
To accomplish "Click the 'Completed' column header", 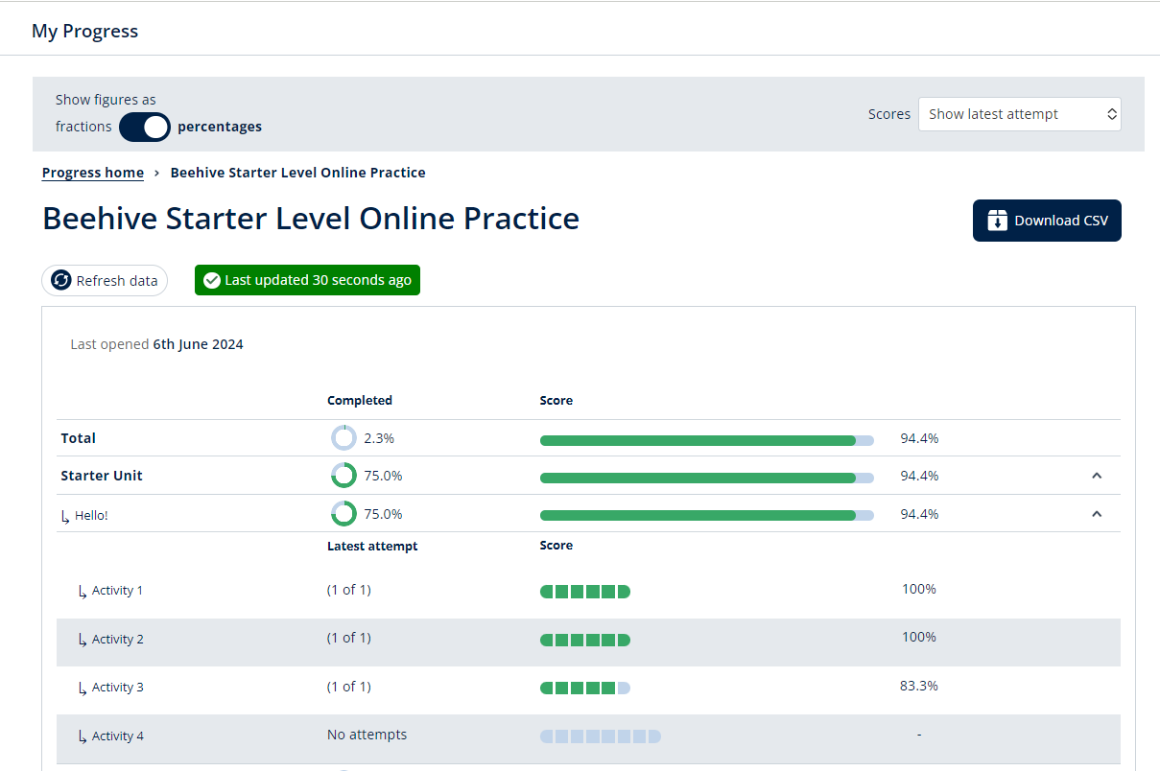I will coord(360,401).
